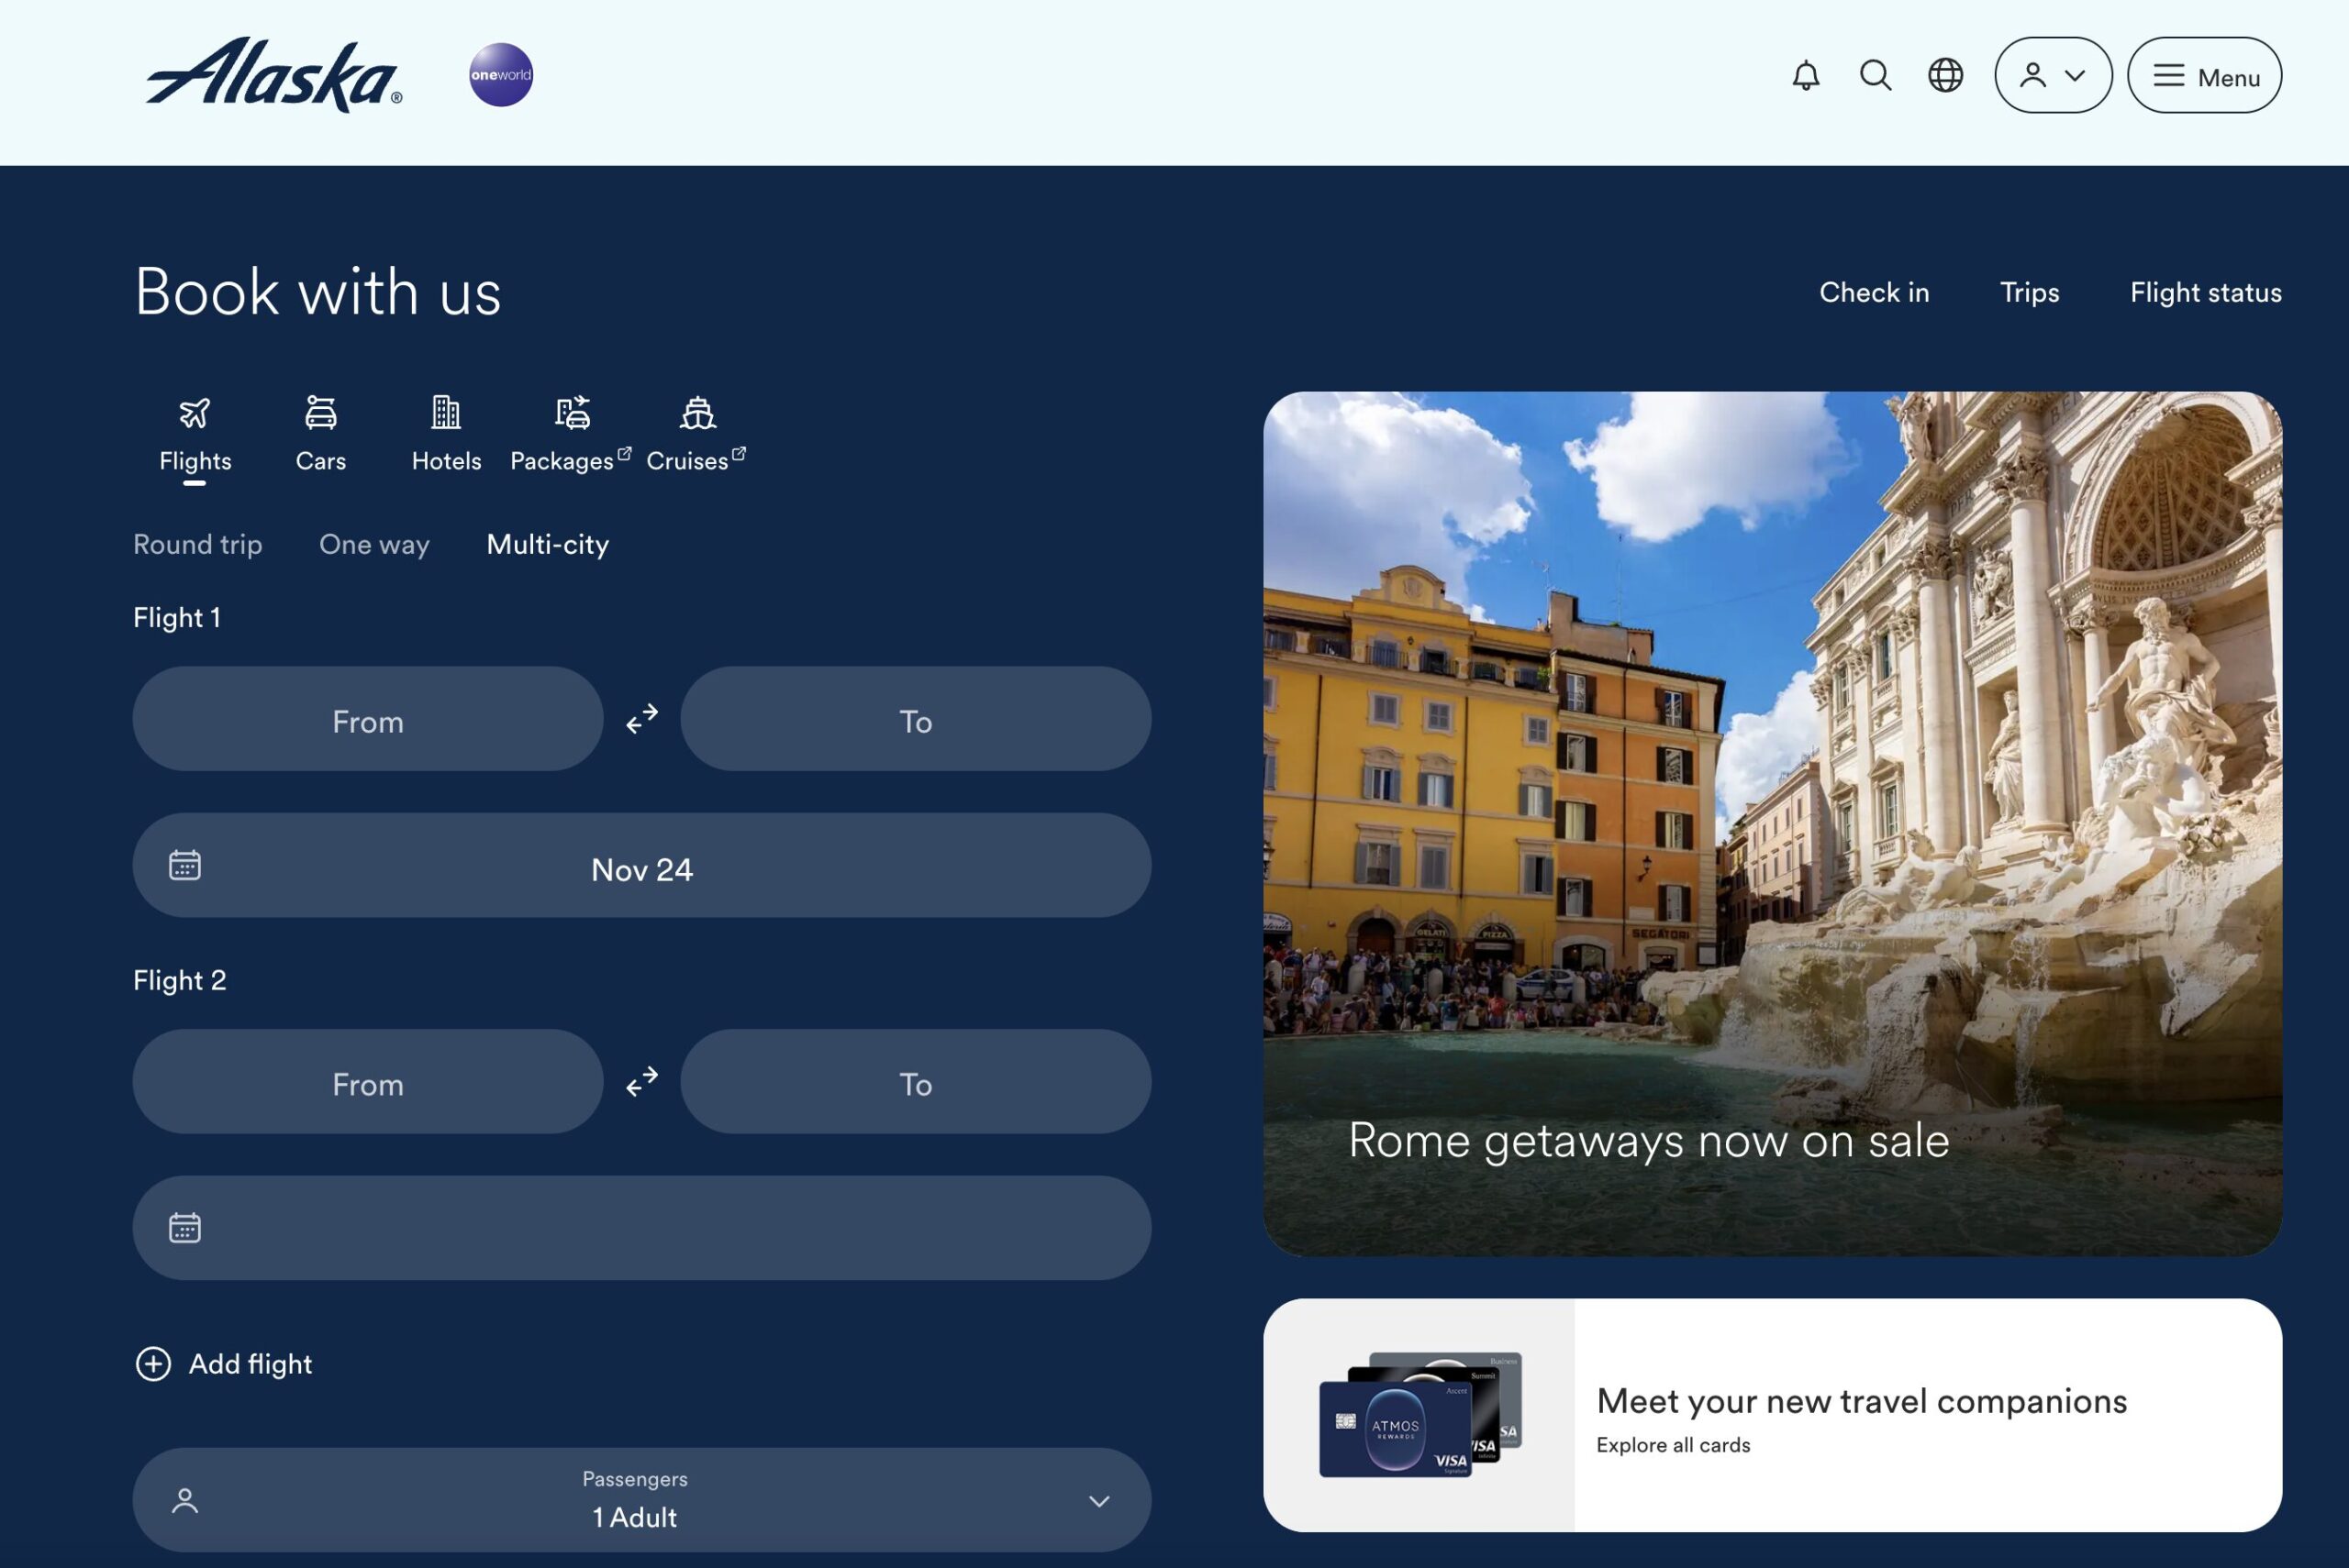Switch to the Hotels booking tab
This screenshot has height=1568, width=2349.
446,434
